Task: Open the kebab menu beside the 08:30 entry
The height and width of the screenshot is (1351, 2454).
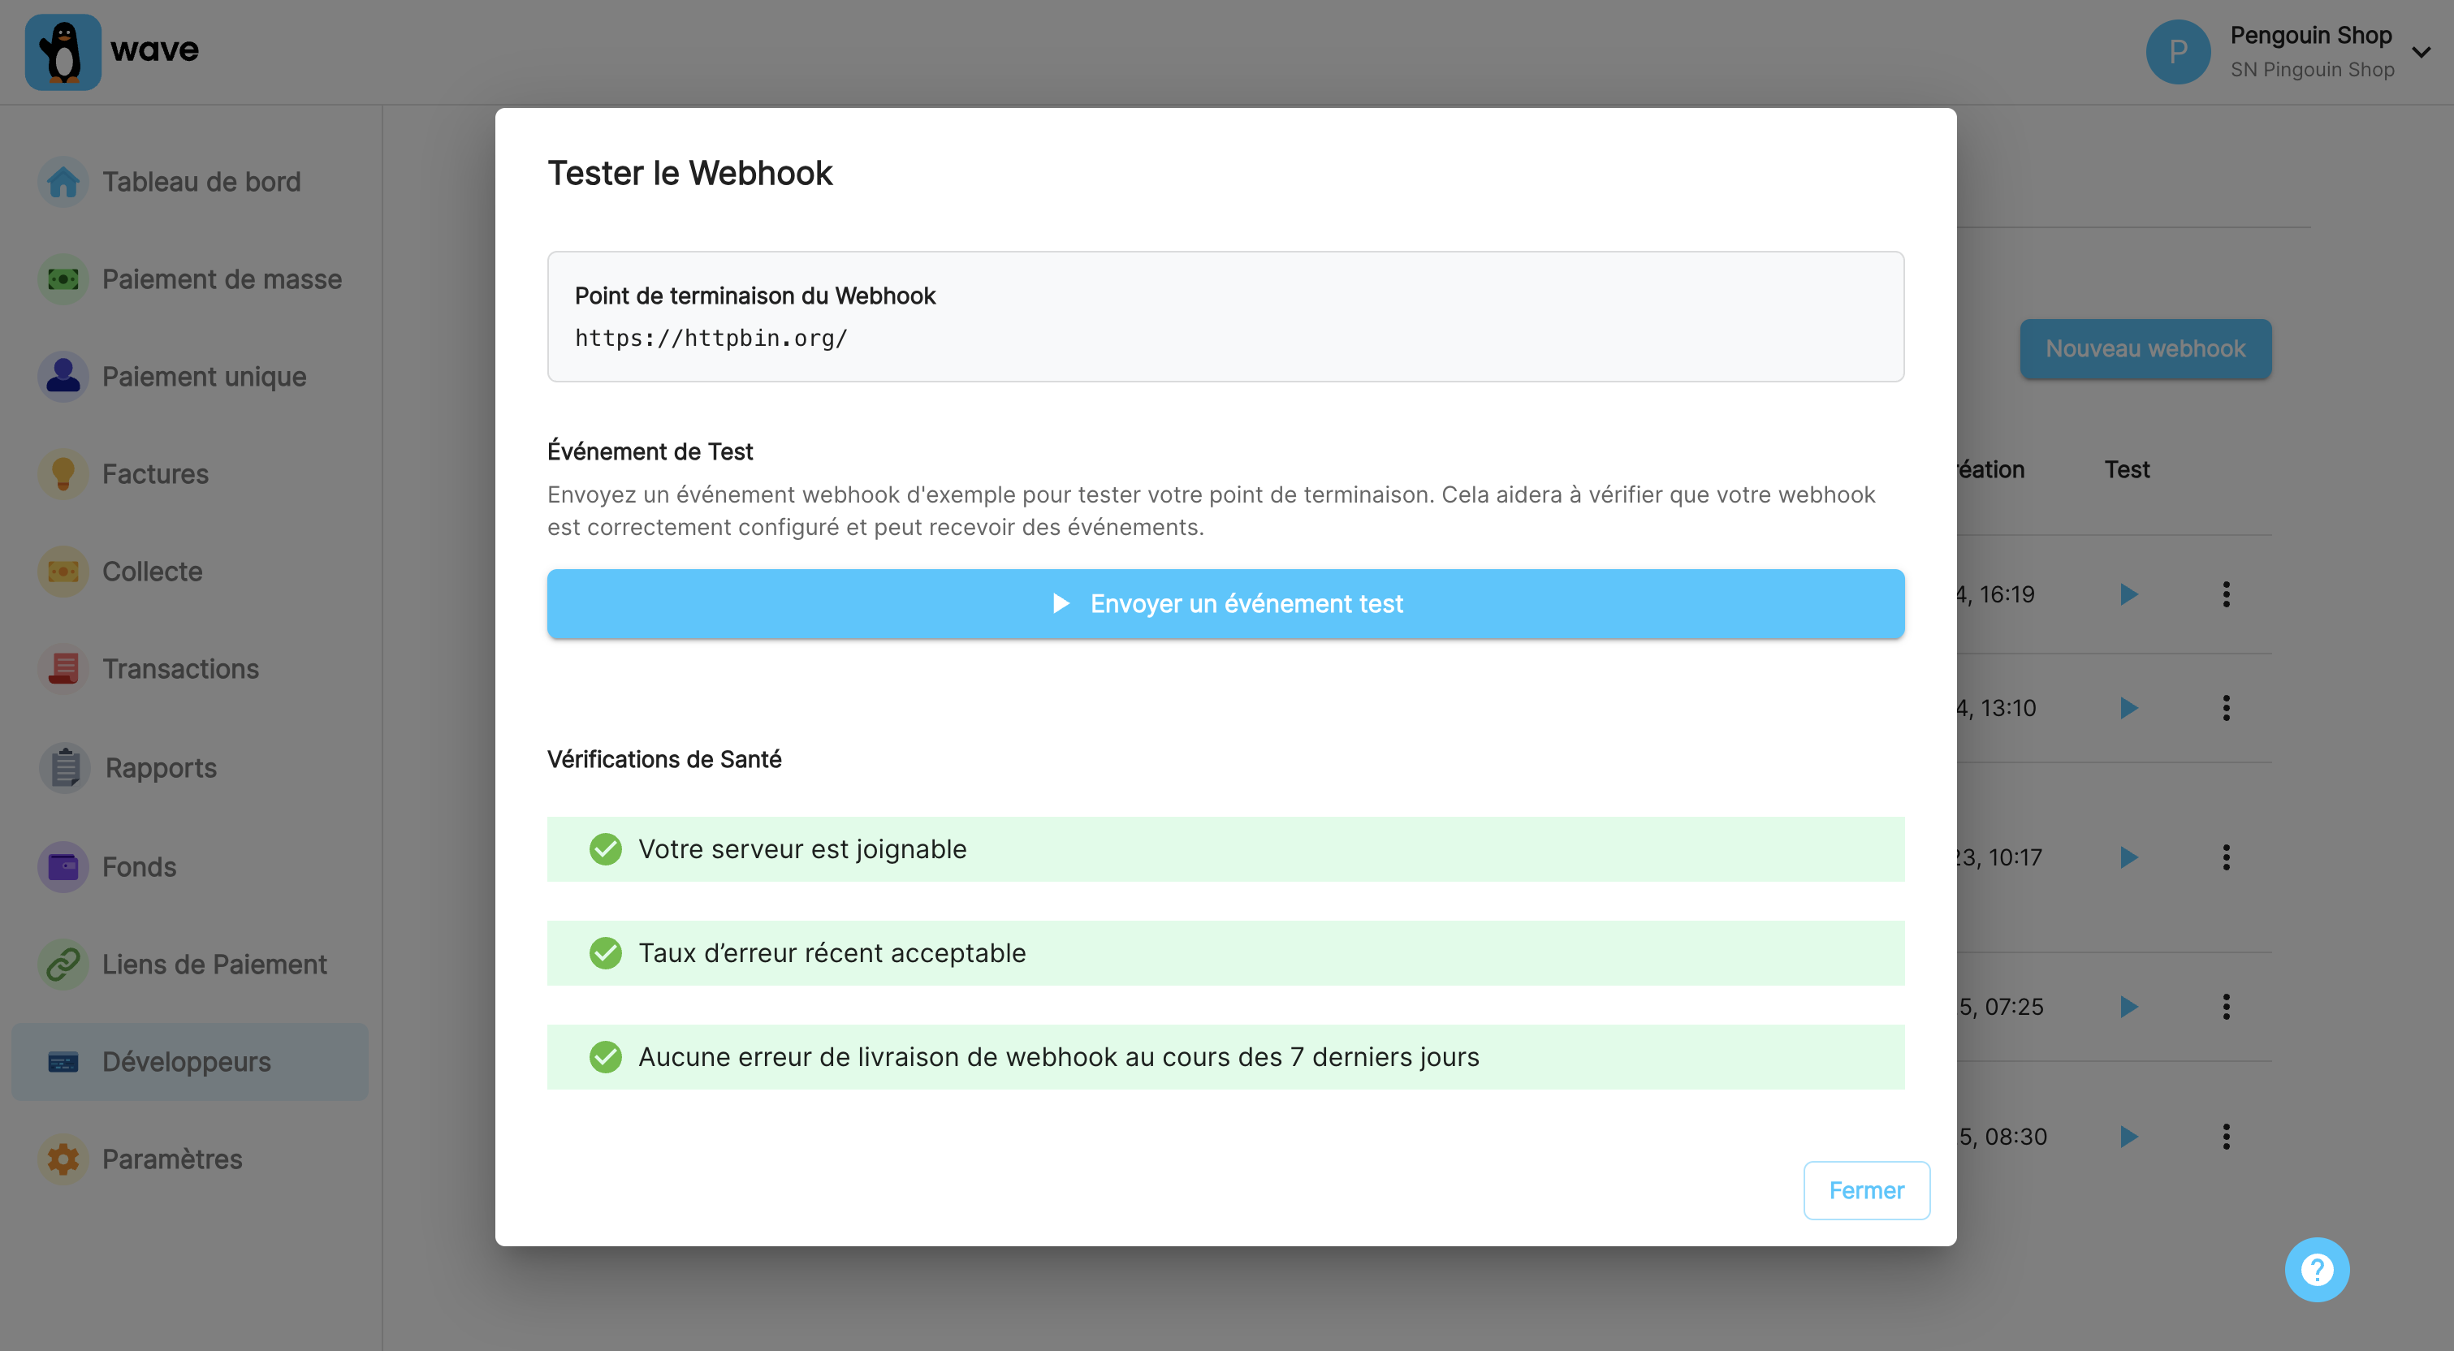Action: coord(2227,1135)
